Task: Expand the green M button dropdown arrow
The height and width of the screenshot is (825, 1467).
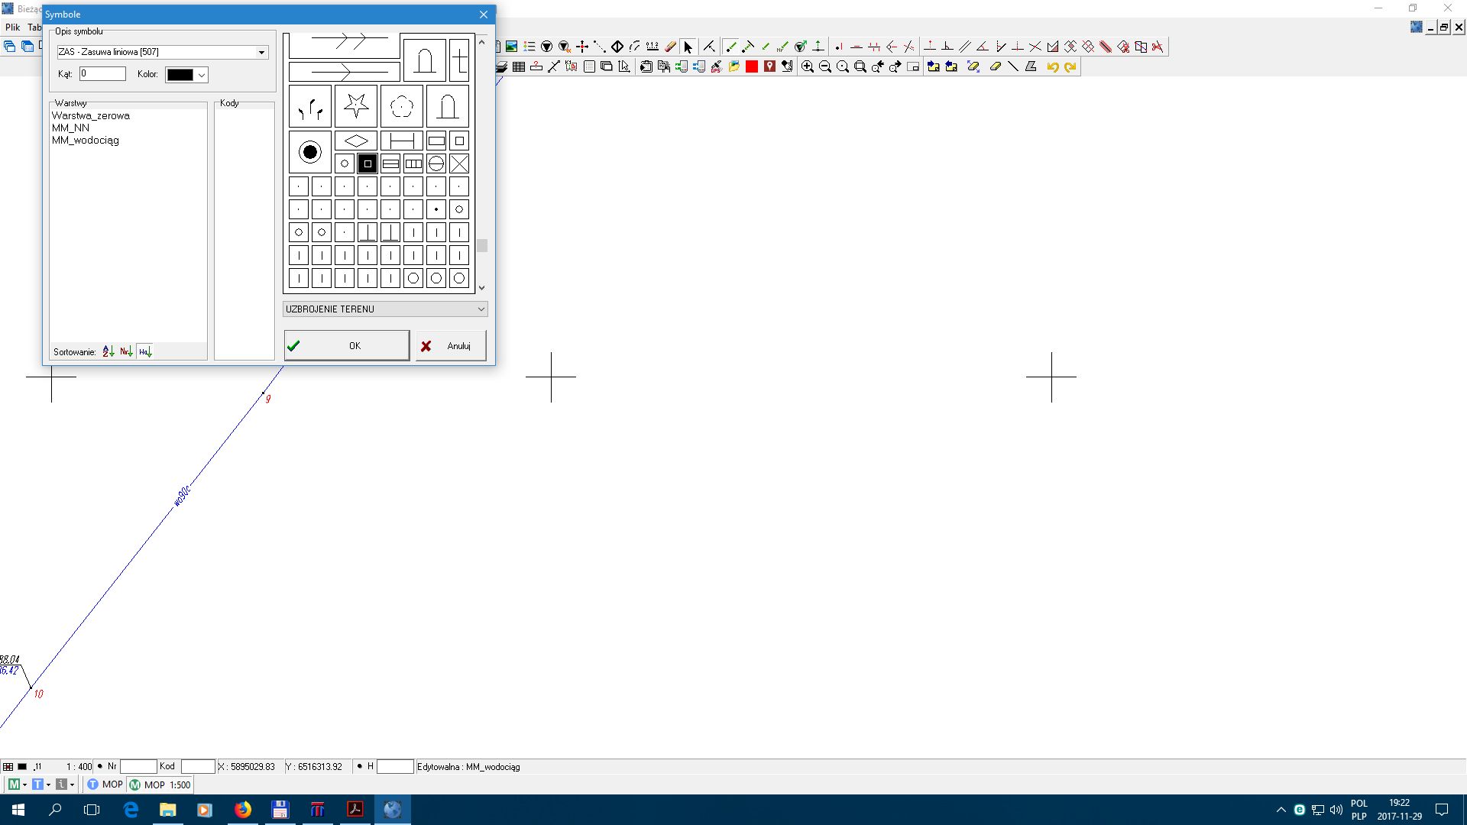Action: click(25, 785)
